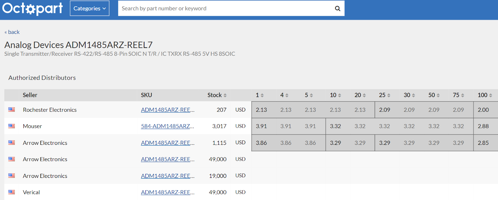Click Arrow stock value 19,000
Screen dimensions: 498x200
click(x=218, y=176)
